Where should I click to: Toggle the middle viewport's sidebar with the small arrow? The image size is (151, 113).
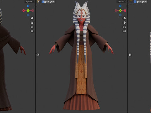coord(128,7)
